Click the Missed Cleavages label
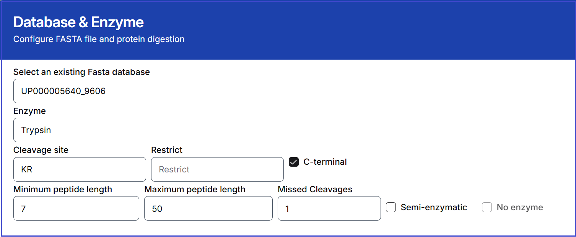 [315, 190]
